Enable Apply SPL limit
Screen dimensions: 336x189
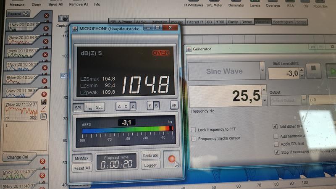276,144
